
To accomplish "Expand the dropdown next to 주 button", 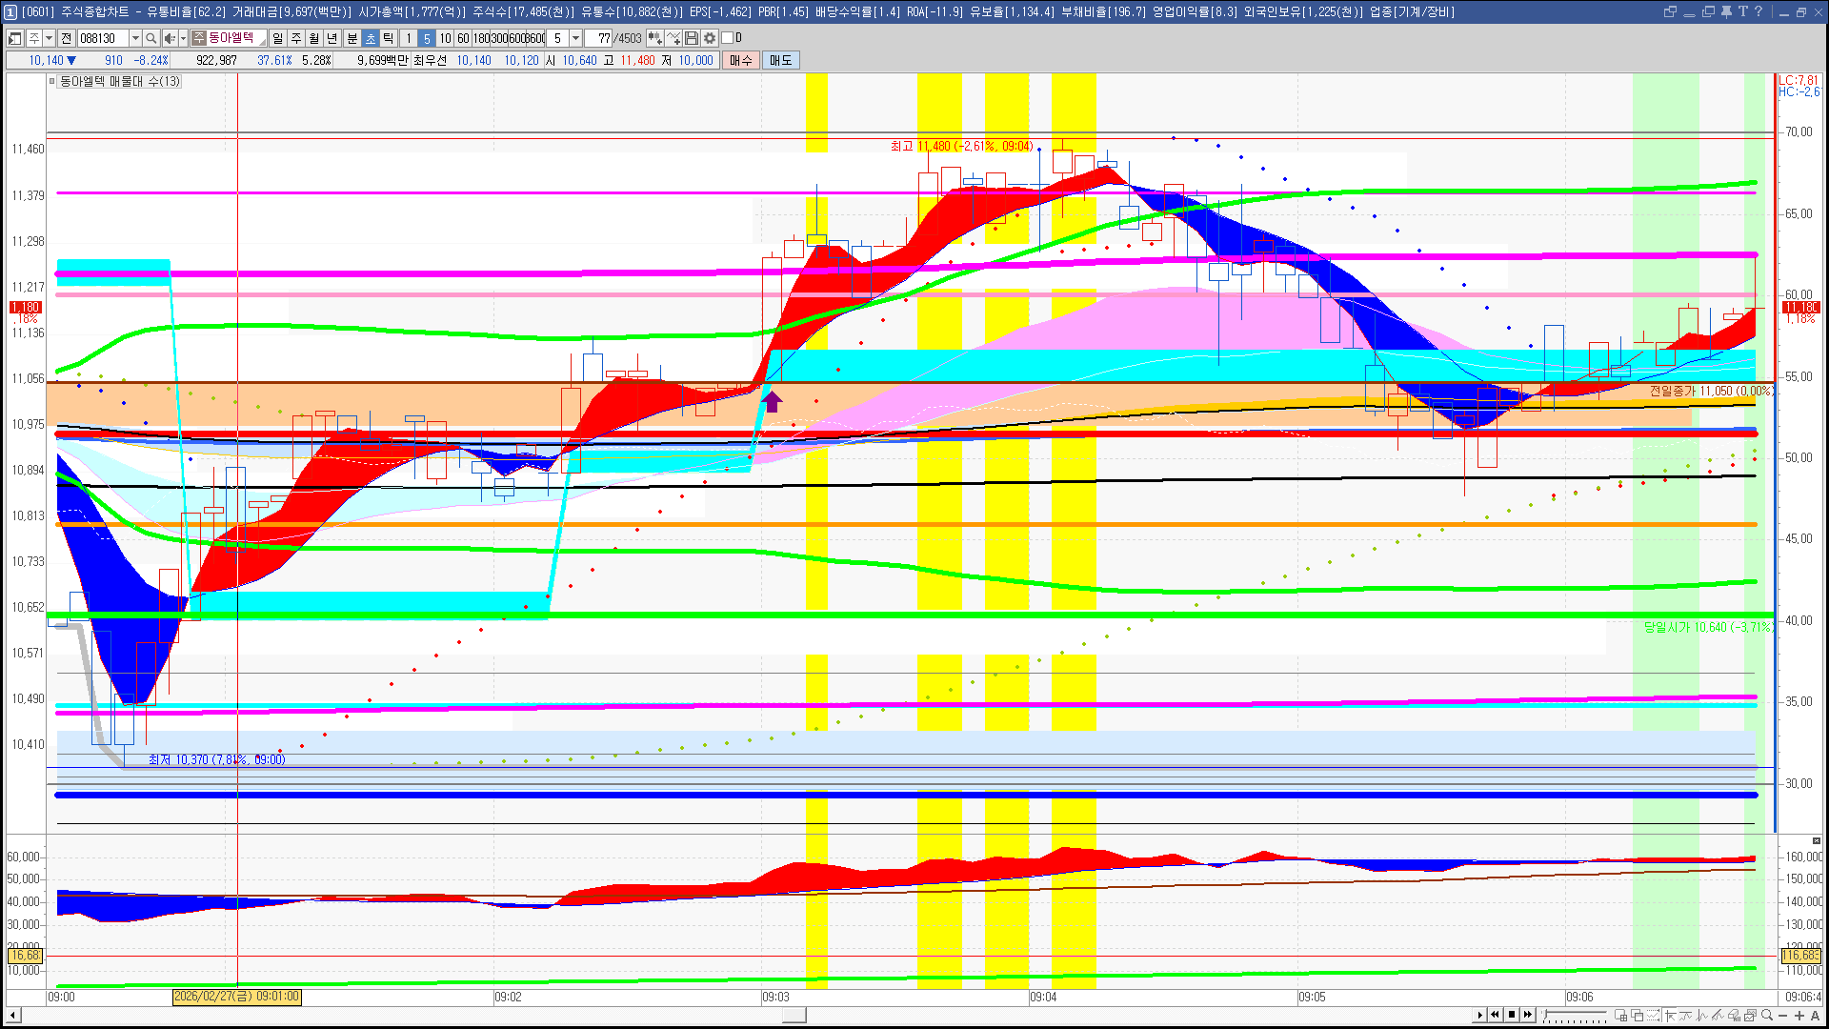I will click(x=49, y=38).
